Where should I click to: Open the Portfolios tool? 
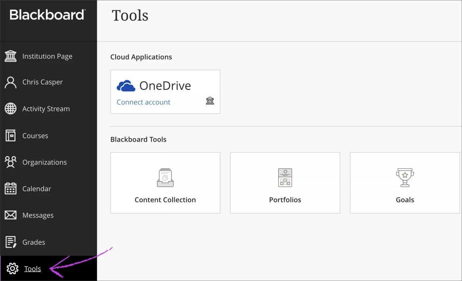(285, 183)
